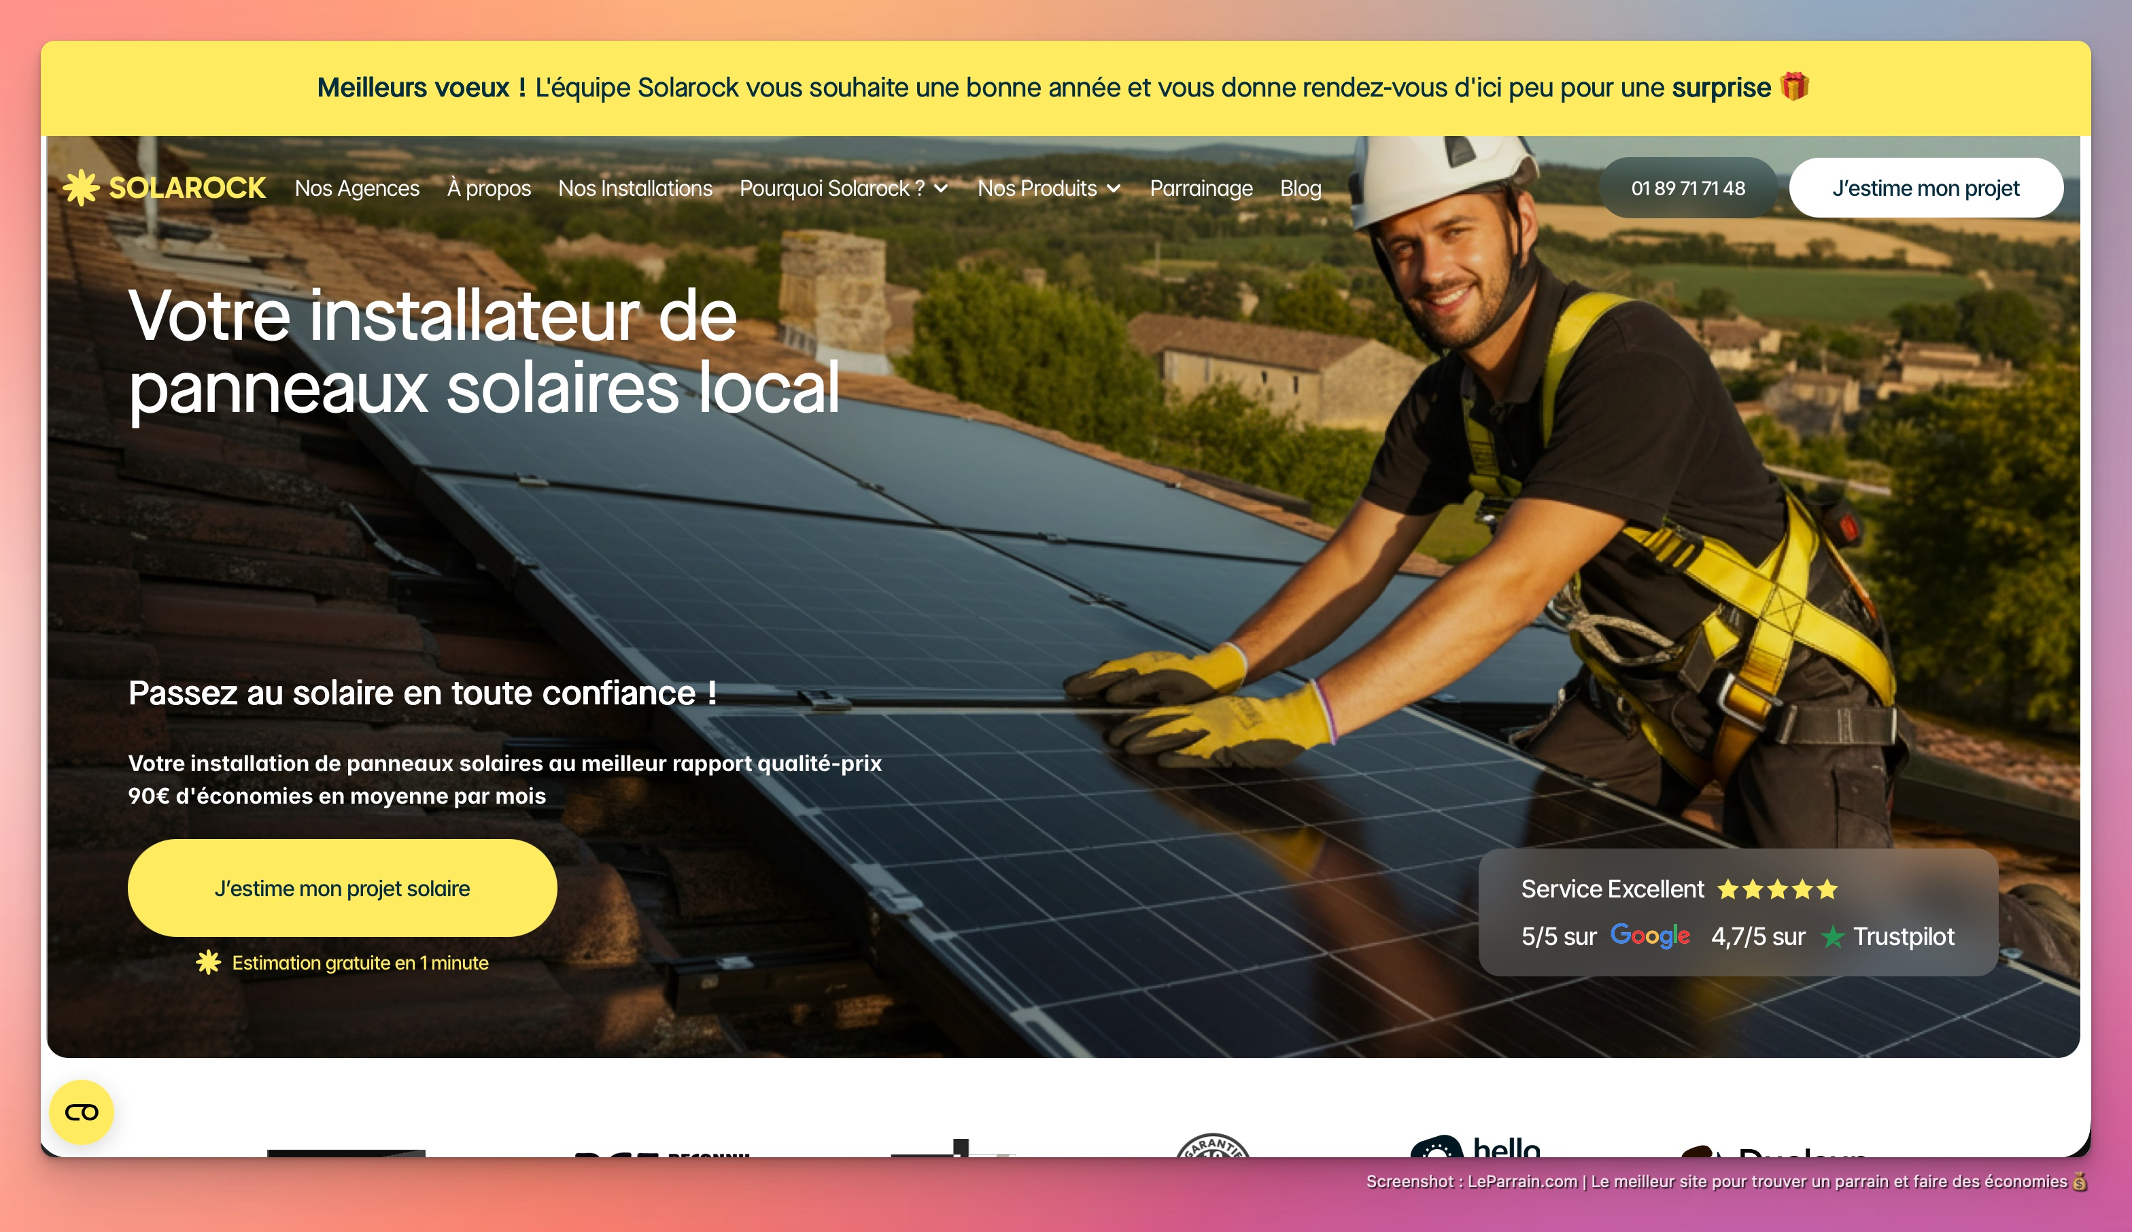Expand the Nos Produits dropdown
Screen dimensions: 2132x1232
(x=1049, y=188)
